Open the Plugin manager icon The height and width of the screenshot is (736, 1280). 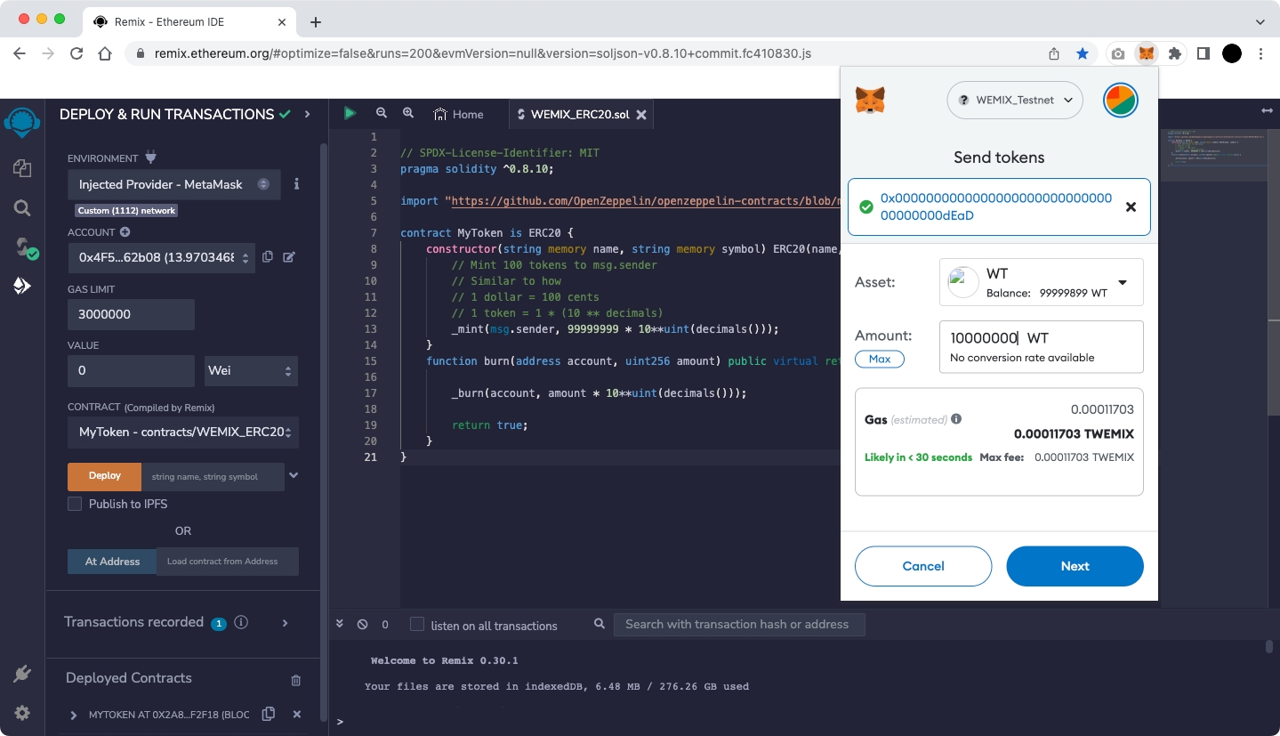[22, 675]
